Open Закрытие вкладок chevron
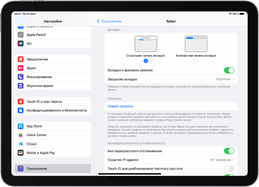Viewport: 259px width, 187px height. pos(233,79)
